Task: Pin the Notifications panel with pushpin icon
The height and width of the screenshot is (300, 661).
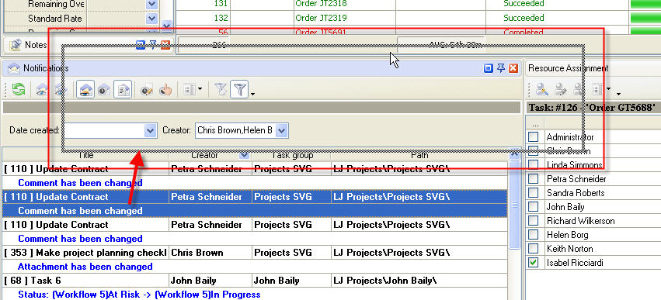Action: (501, 67)
